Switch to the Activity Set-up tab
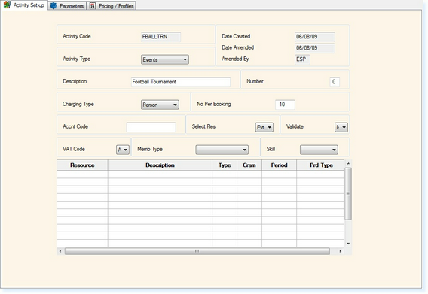This screenshot has width=428, height=294. [x=24, y=5]
